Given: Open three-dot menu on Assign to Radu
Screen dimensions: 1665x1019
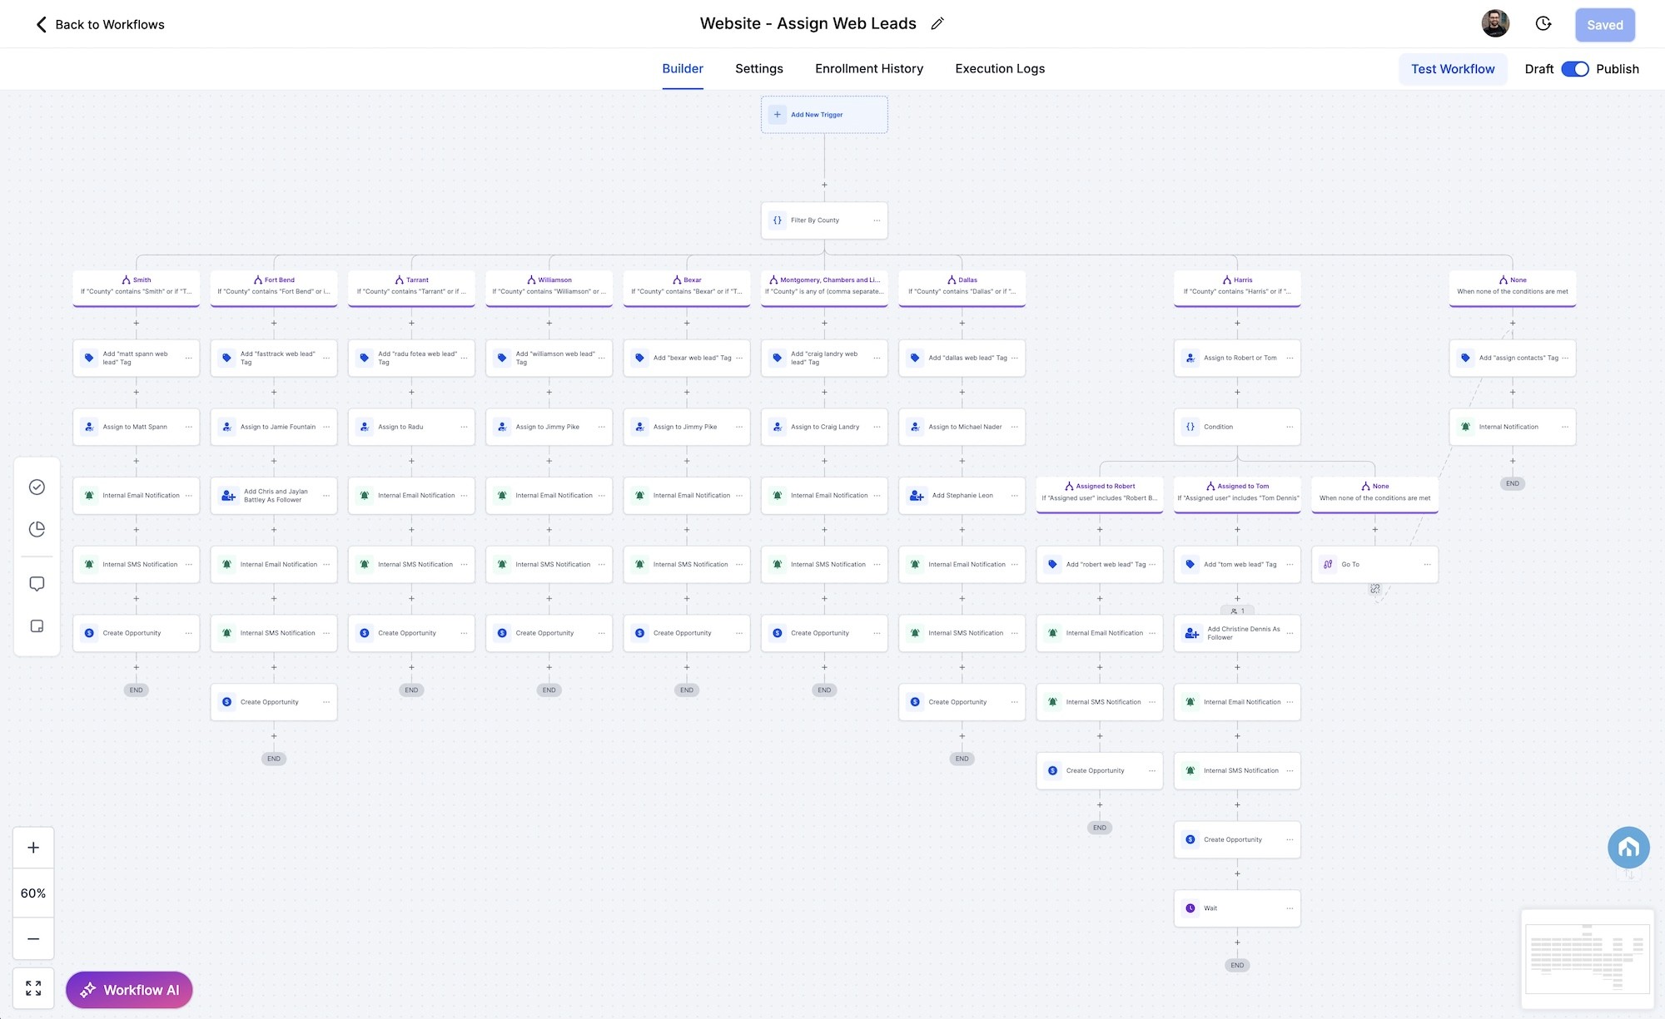Looking at the screenshot, I should point(464,427).
